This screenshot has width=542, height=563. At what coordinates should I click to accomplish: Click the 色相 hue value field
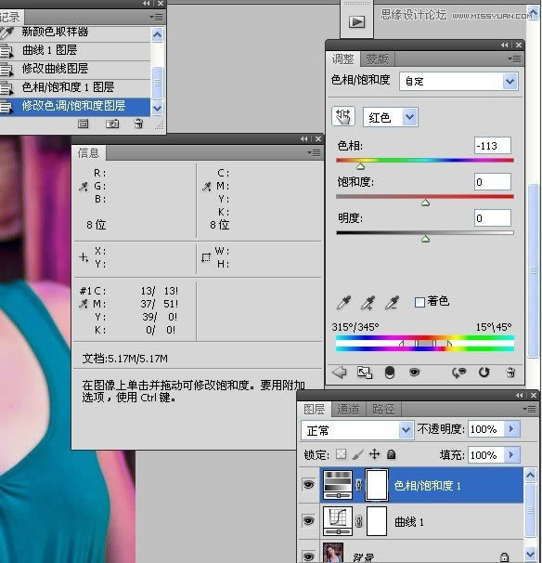pyautogui.click(x=493, y=146)
